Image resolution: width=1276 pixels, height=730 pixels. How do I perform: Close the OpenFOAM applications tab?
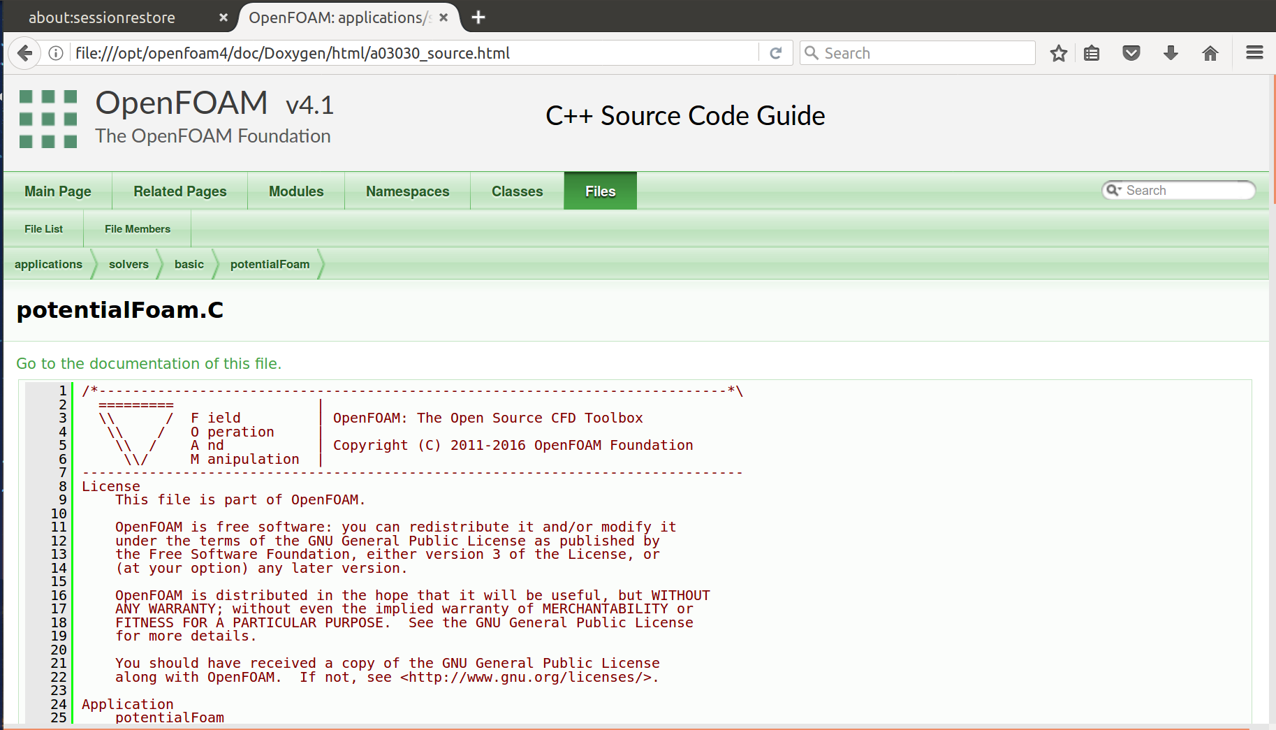[x=443, y=17]
